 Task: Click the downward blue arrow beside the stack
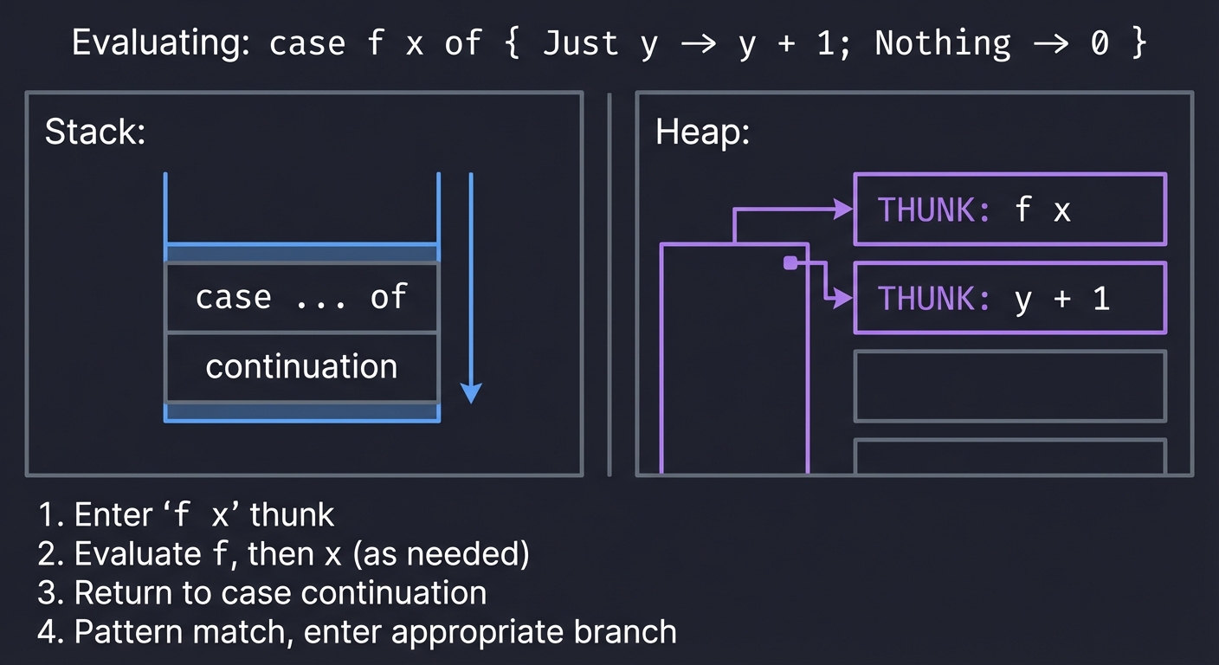coord(471,294)
